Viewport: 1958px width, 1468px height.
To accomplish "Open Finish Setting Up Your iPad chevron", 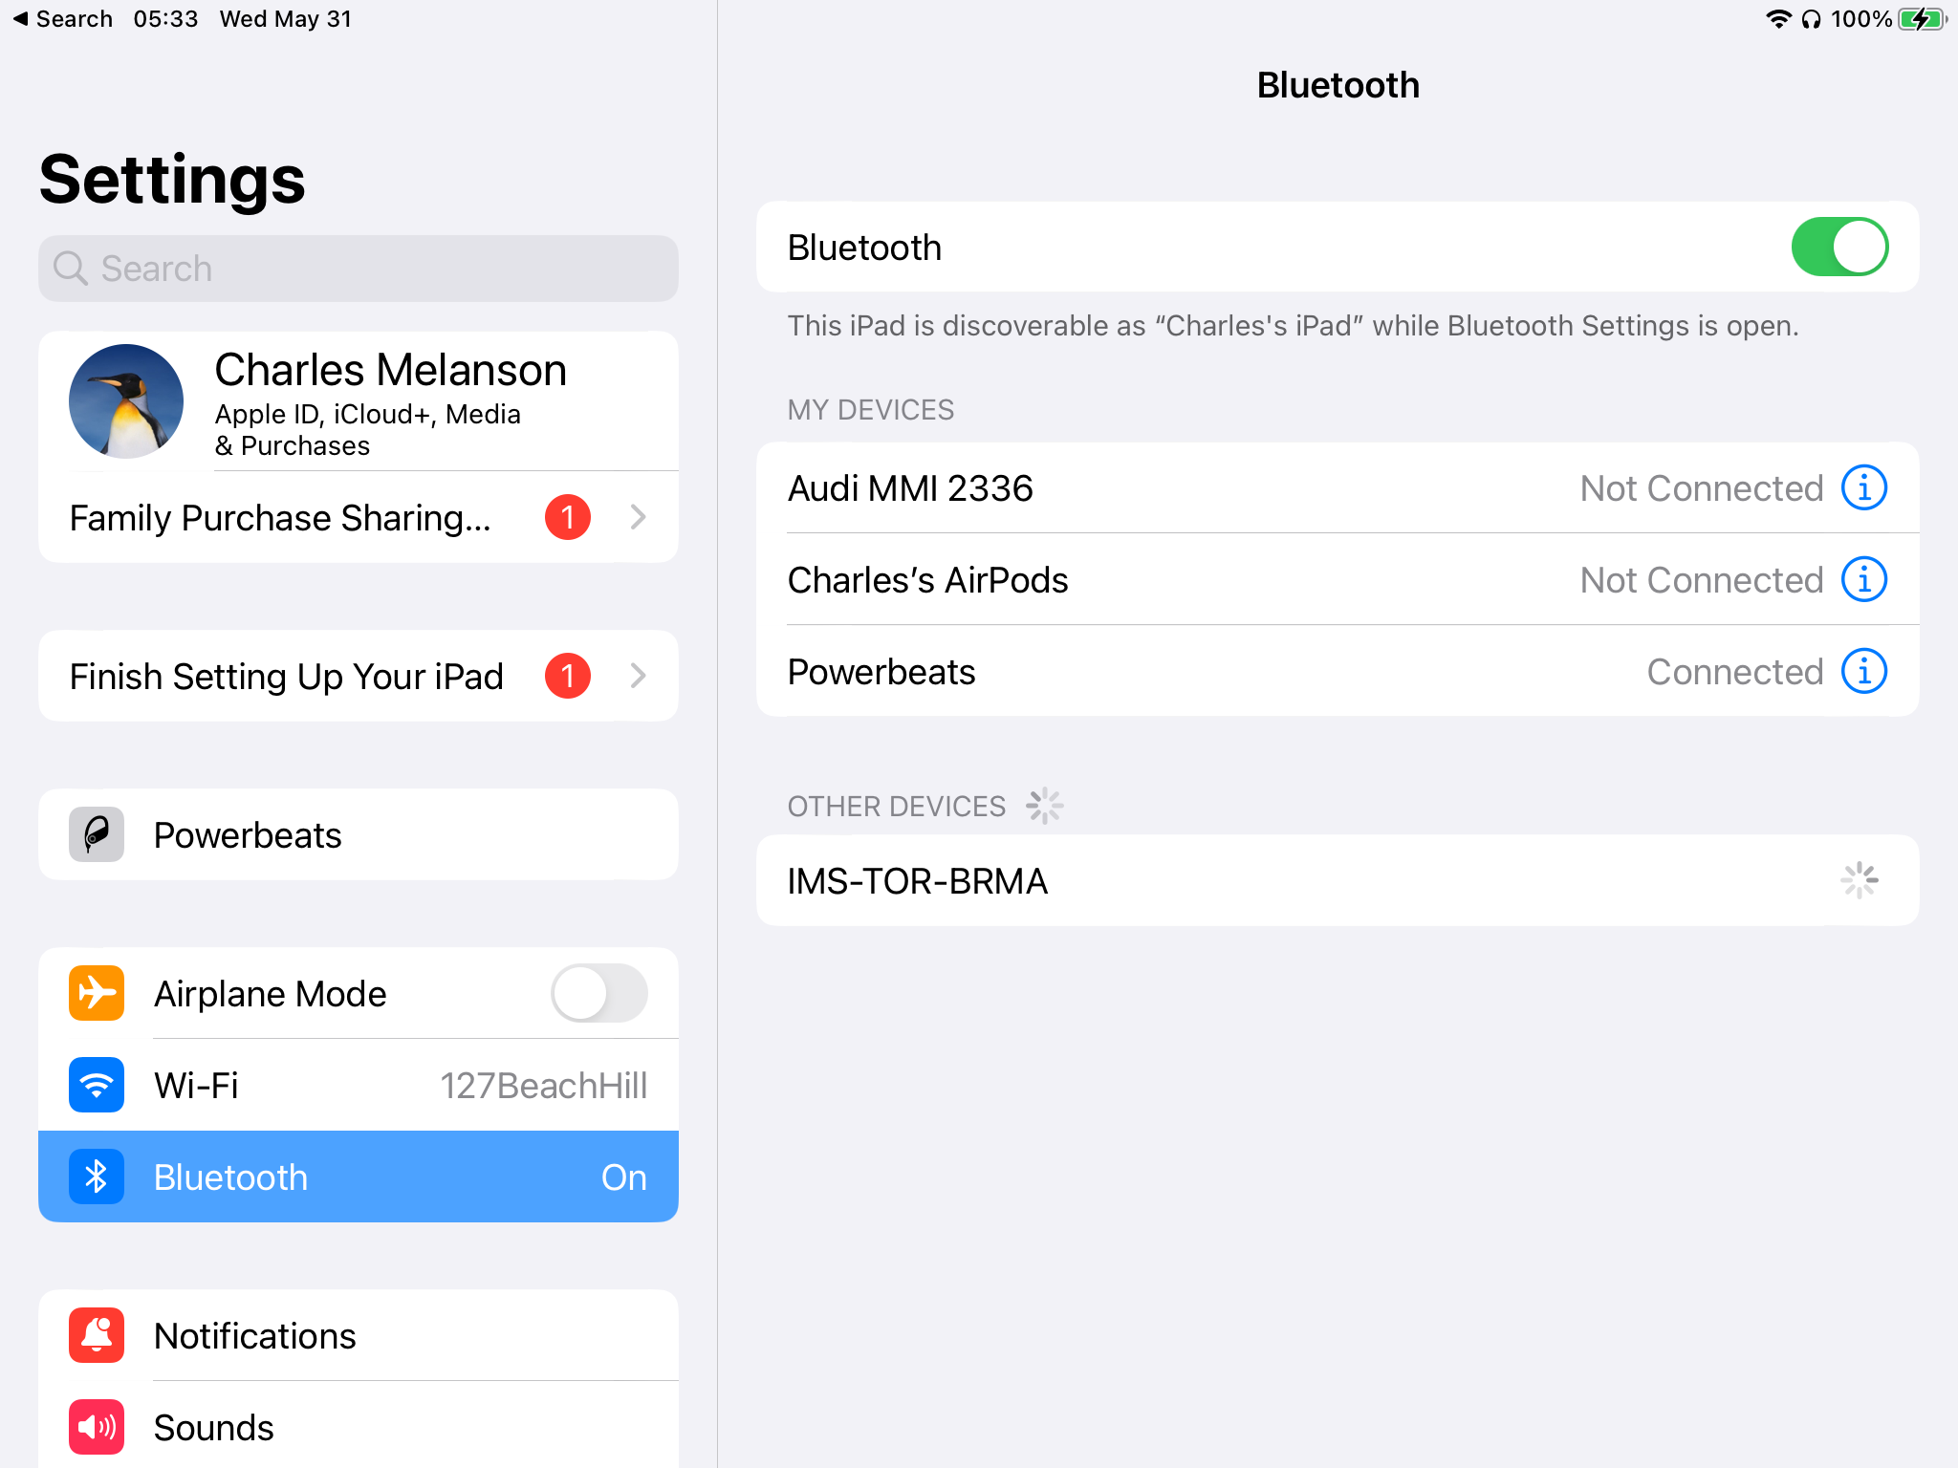I will [639, 676].
